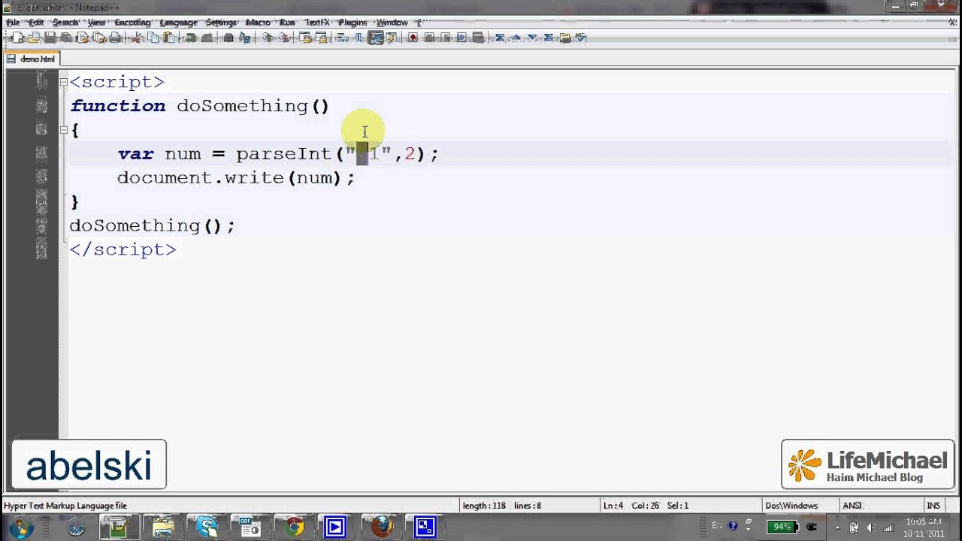Viewport: 962px width, 541px height.
Task: Open Find with the binoculars icon
Action: coord(228,38)
